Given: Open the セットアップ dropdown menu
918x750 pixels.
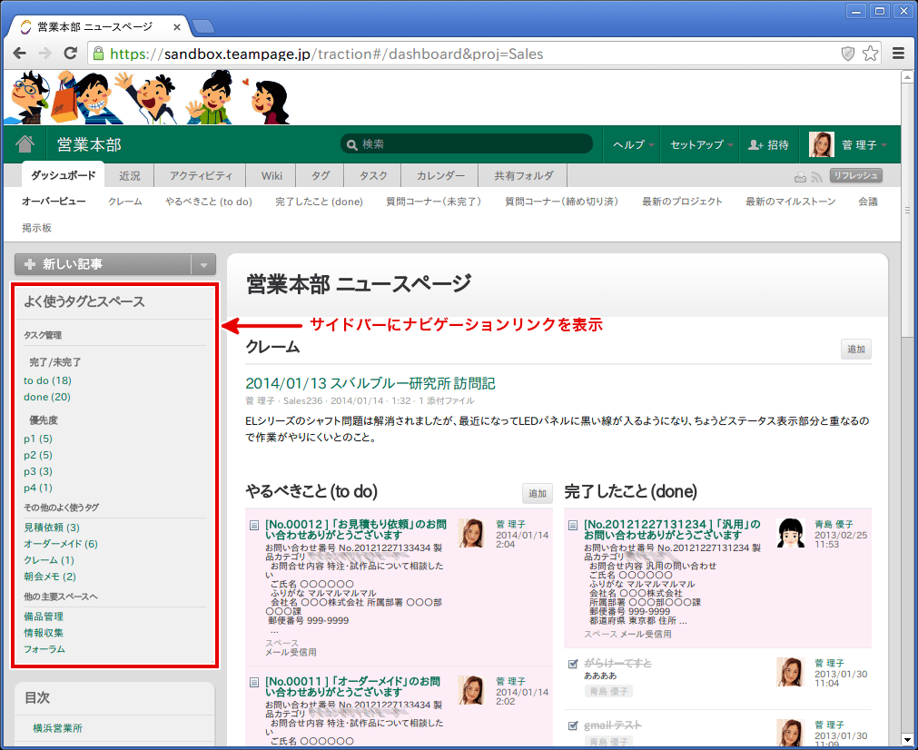Looking at the screenshot, I should (x=702, y=145).
